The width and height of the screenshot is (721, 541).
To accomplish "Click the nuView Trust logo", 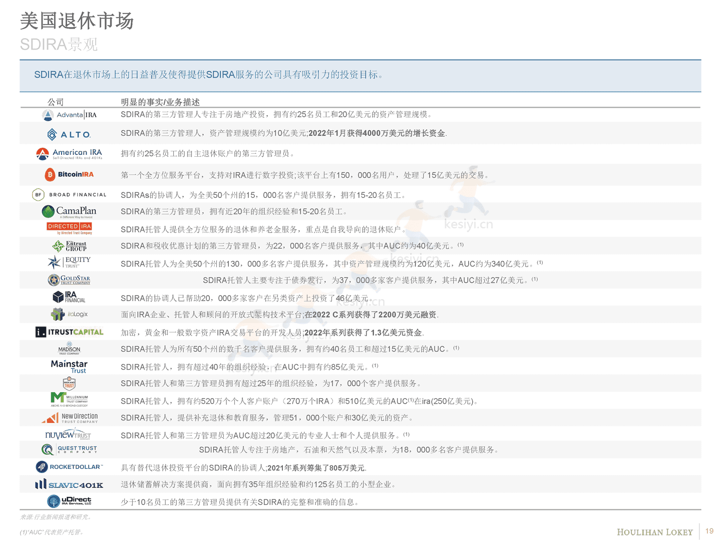I will pos(69,434).
